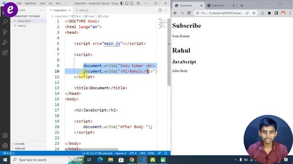Open the Run menu
The height and width of the screenshot is (164, 293).
58,3
